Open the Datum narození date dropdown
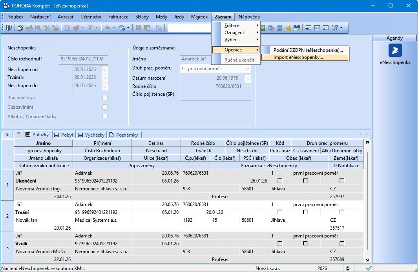Viewport: 418px width, 272px height. pos(247,78)
